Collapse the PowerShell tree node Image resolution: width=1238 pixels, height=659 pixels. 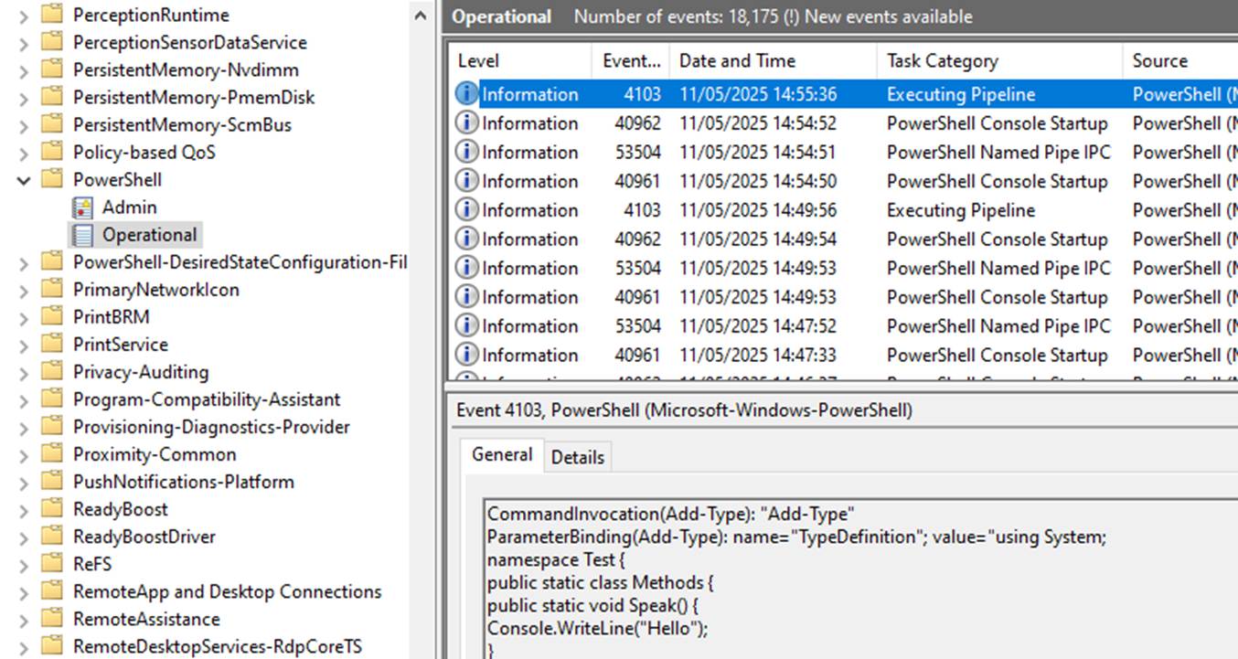coord(24,180)
